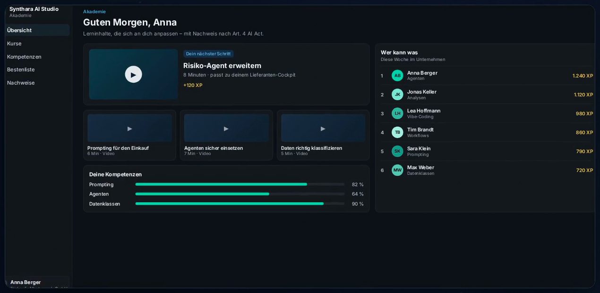
Task: Click Lea Hoffmann's 'Vibe-Coding' skill label
Action: pyautogui.click(x=420, y=117)
